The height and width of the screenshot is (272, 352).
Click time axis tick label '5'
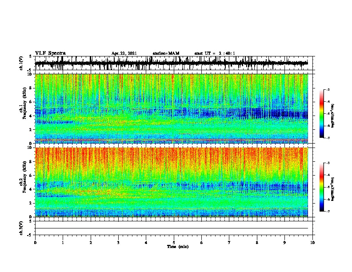tap(174, 243)
